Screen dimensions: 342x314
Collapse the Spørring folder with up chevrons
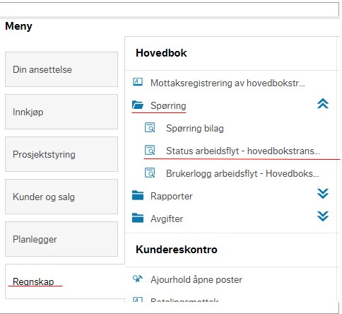tap(323, 104)
